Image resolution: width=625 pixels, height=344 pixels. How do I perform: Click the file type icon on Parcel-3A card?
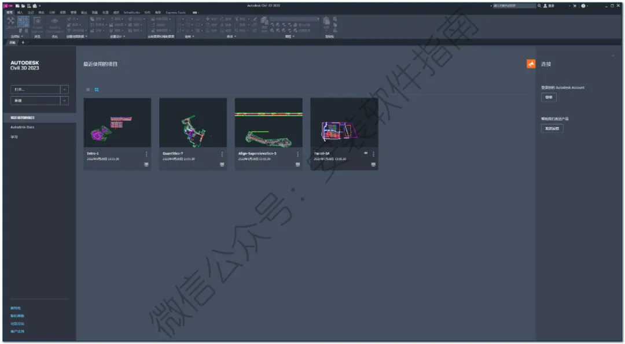click(x=373, y=164)
